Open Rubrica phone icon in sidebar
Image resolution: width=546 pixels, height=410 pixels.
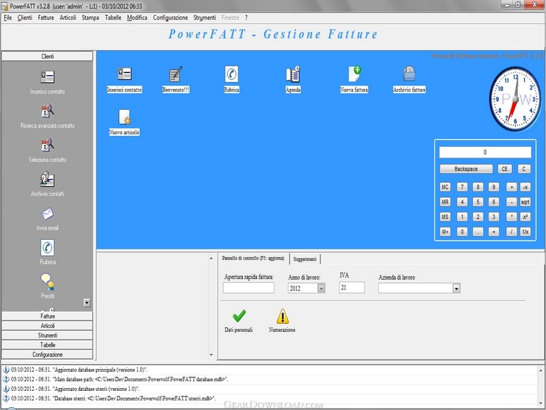coord(47,247)
